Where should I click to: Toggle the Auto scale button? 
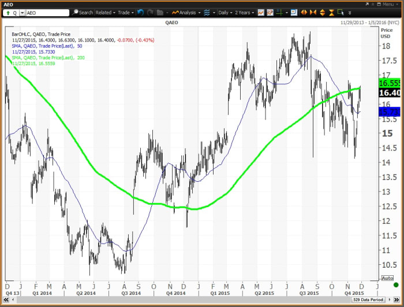(387, 278)
